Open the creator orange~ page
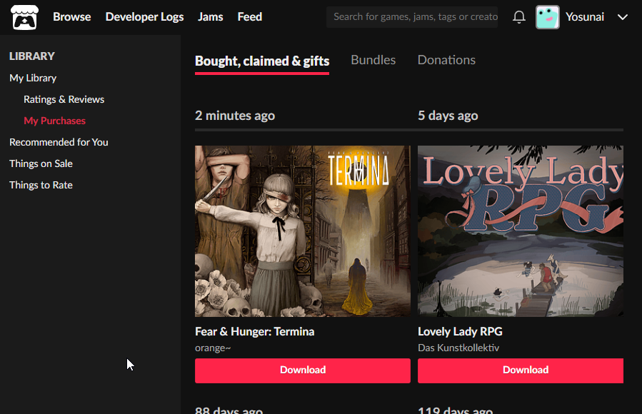Screen dimensions: 642x414 [x=213, y=348]
